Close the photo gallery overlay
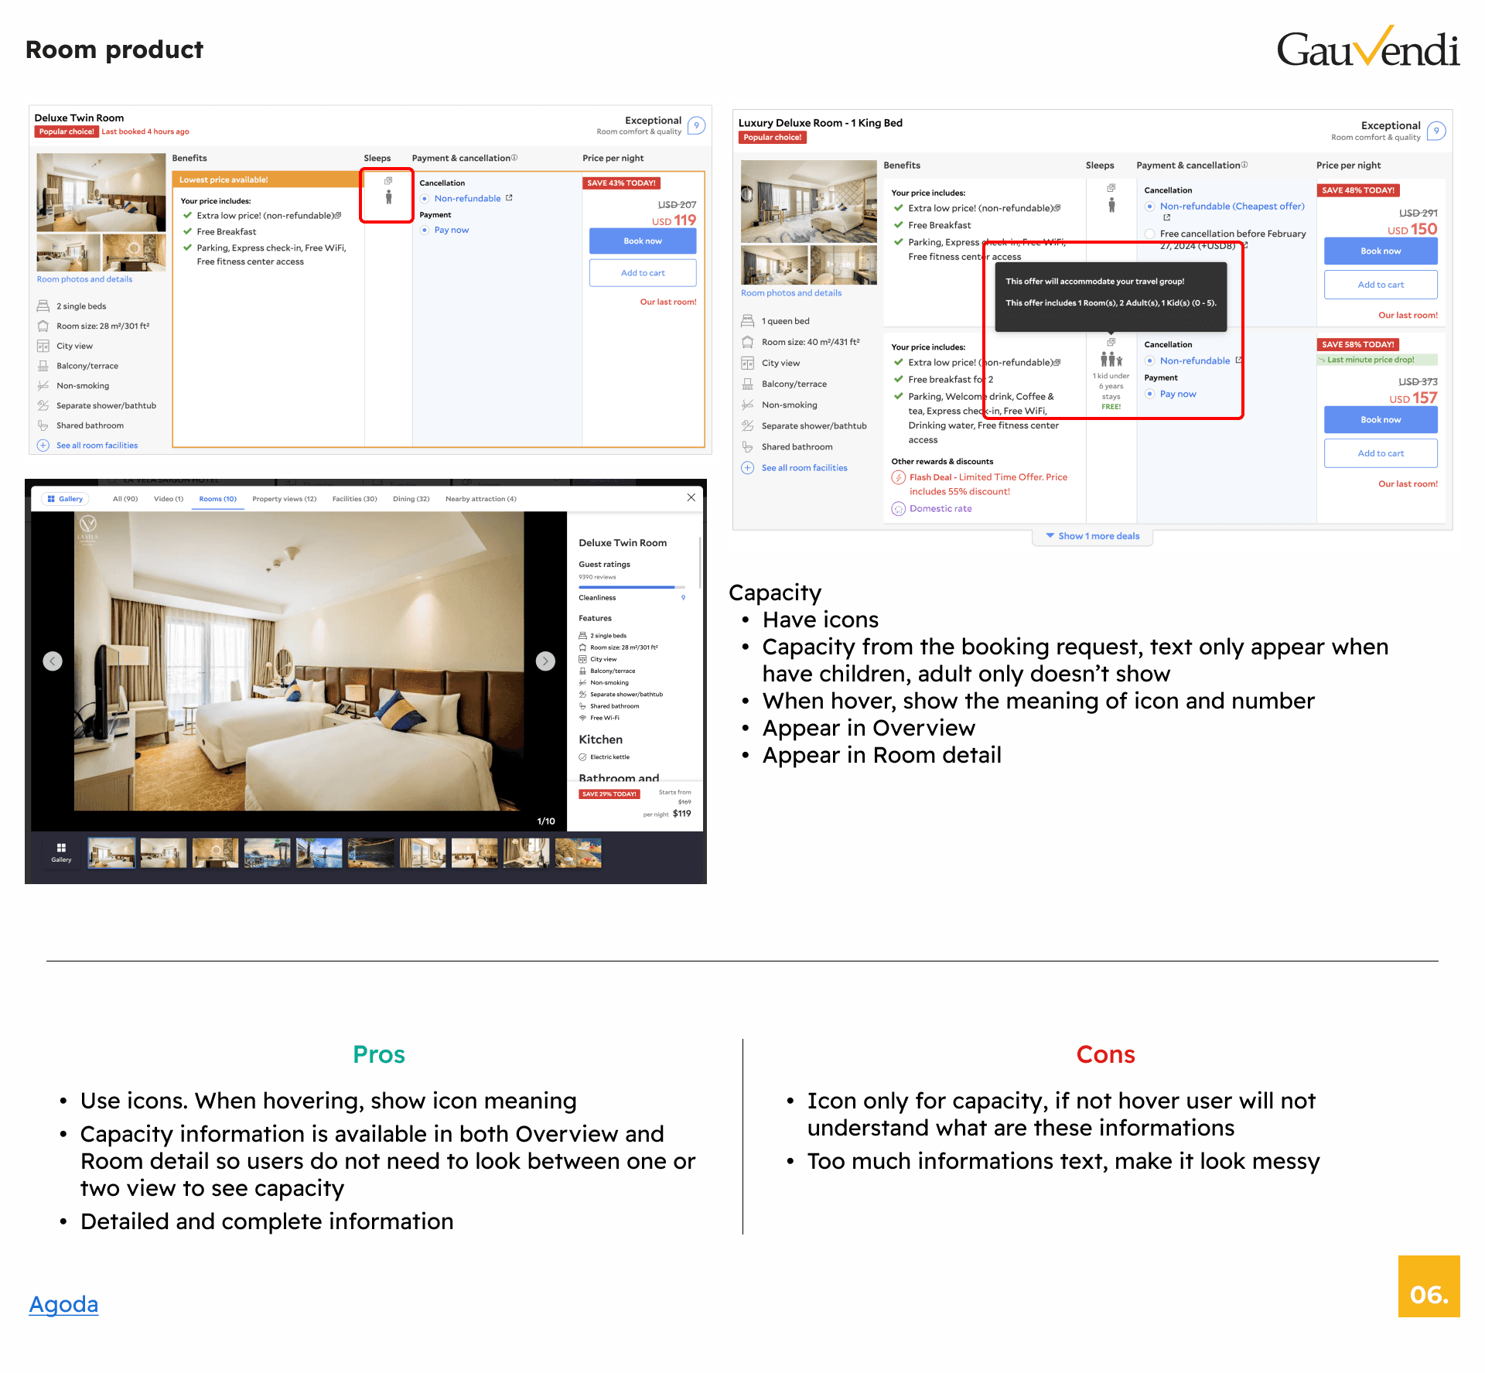The height and width of the screenshot is (1373, 1485). coord(691,498)
